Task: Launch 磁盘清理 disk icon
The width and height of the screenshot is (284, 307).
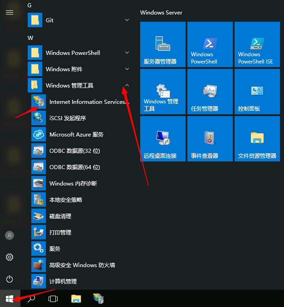Action: pos(39,216)
